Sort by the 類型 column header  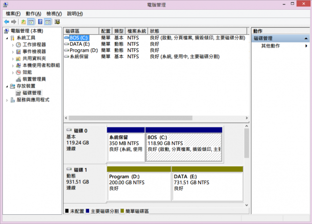click(x=119, y=31)
